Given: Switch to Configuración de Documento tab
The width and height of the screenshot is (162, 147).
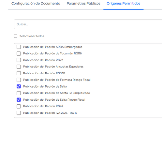Looking at the screenshot, I should pyautogui.click(x=36, y=4).
